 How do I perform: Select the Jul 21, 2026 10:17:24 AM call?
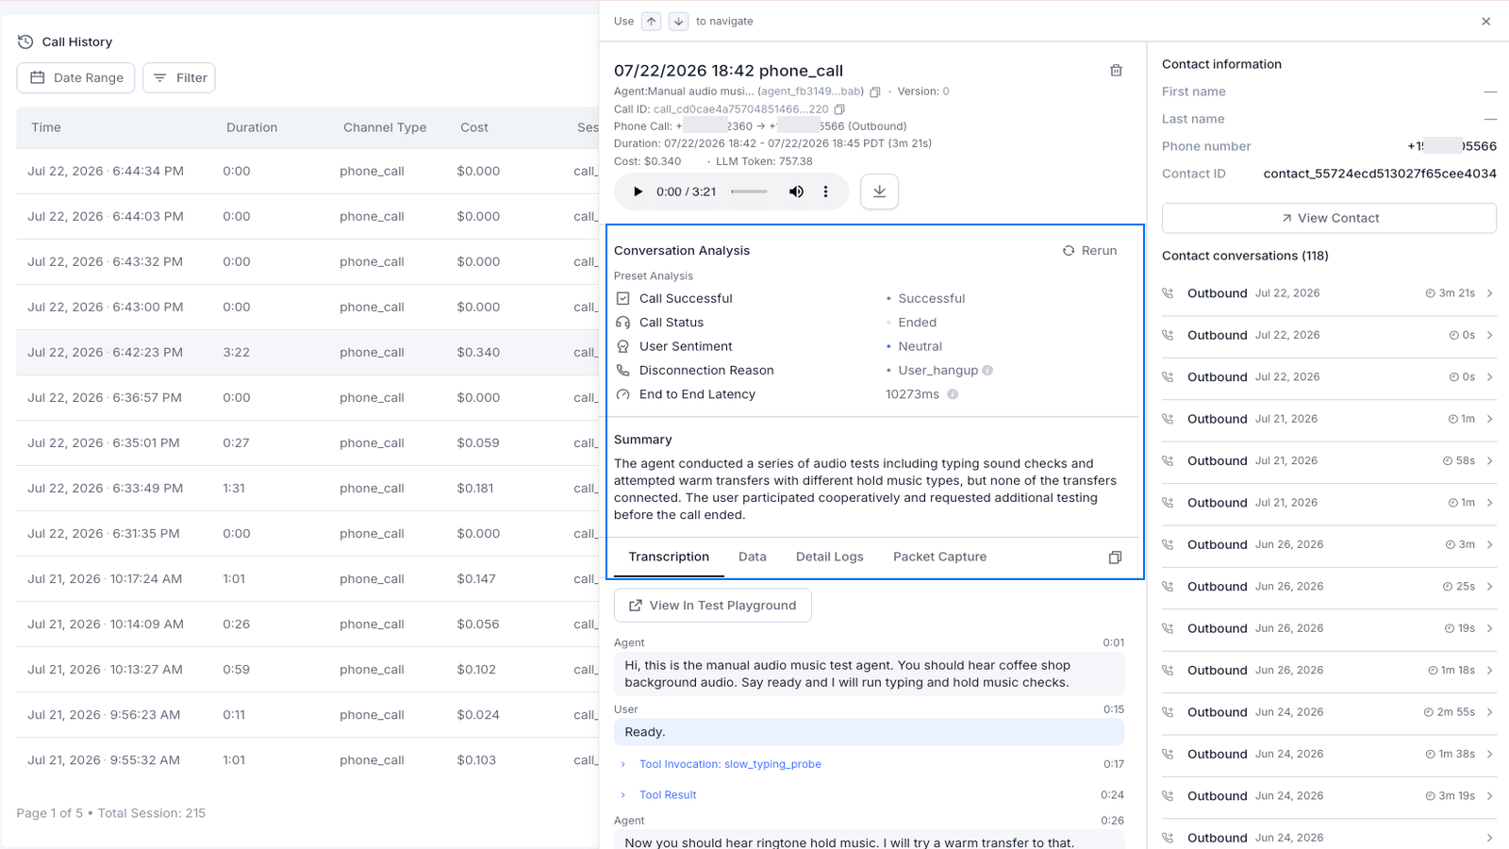click(x=307, y=579)
